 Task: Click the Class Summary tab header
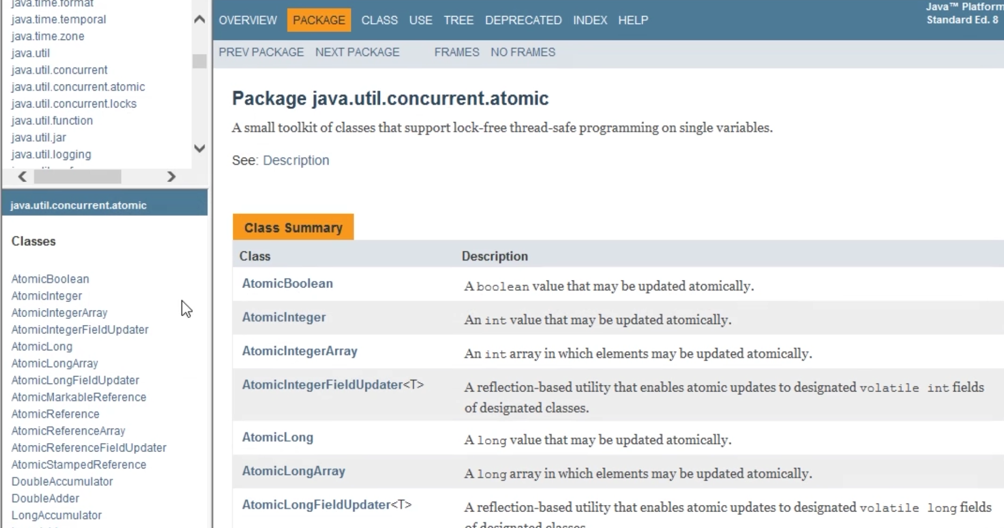(x=293, y=227)
